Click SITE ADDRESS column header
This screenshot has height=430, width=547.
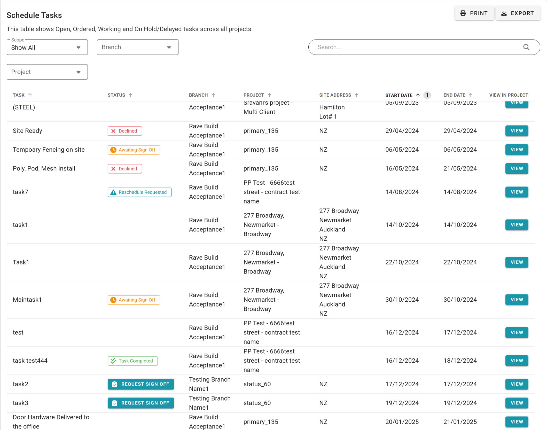tap(335, 95)
